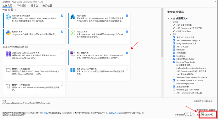Open the third-party notices link

[x=116, y=113]
